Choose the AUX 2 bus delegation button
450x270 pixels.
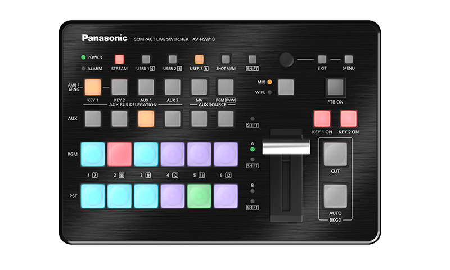pos(173,87)
